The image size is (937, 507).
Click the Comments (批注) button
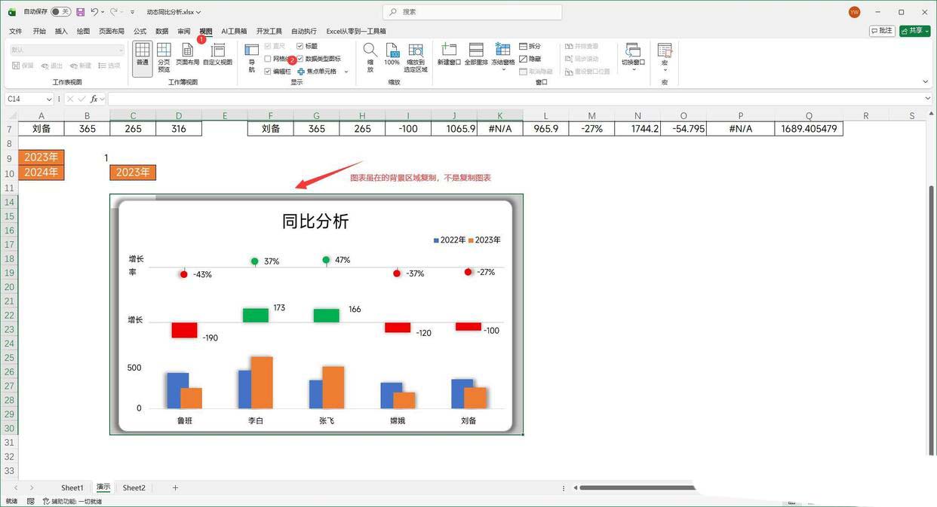coord(882,31)
